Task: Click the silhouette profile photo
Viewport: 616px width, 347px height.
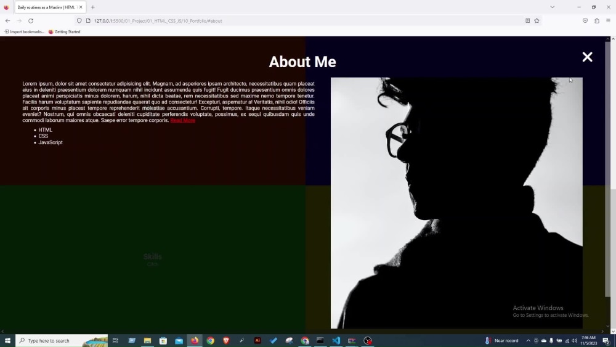Action: coord(456,203)
